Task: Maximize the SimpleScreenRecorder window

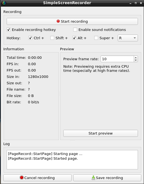Action: (136, 3)
